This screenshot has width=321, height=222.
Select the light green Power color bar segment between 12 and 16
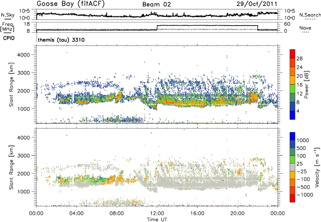(x=293, y=89)
